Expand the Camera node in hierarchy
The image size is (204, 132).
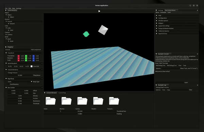coord(6,35)
